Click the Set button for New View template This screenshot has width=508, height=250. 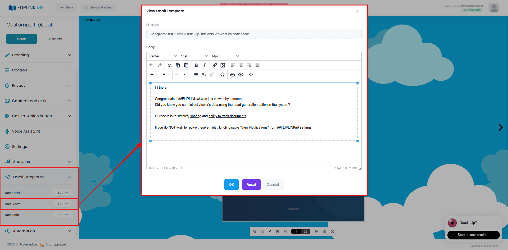60,204
